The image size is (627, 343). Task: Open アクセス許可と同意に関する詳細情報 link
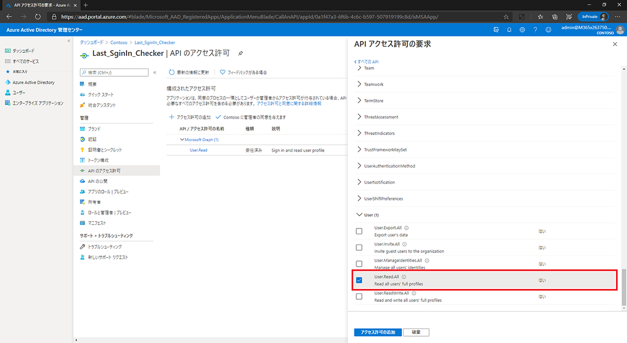(x=289, y=104)
